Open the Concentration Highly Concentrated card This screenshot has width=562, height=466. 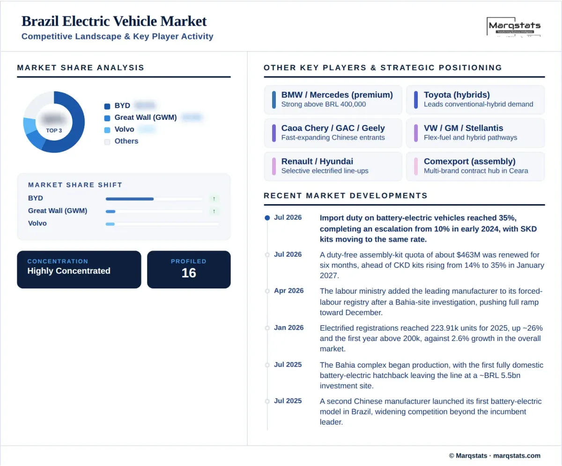(79, 269)
